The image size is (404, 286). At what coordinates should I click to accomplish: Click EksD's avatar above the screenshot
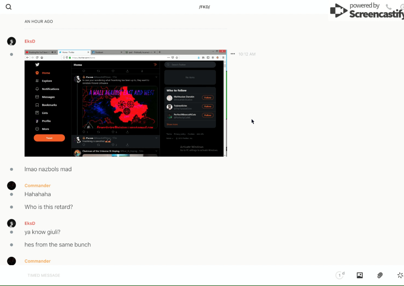pos(11,41)
